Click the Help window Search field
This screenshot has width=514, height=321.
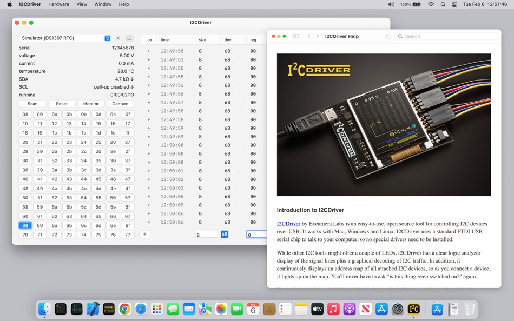coord(447,36)
